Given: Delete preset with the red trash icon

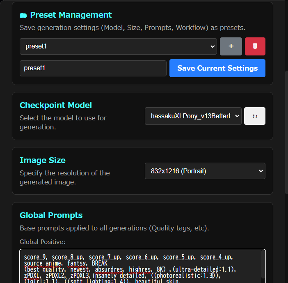Looking at the screenshot, I should point(255,46).
